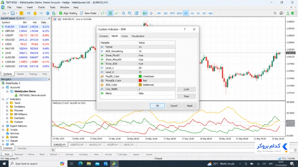
Task: Click the Line_Width value field
Action: click(x=156, y=89)
